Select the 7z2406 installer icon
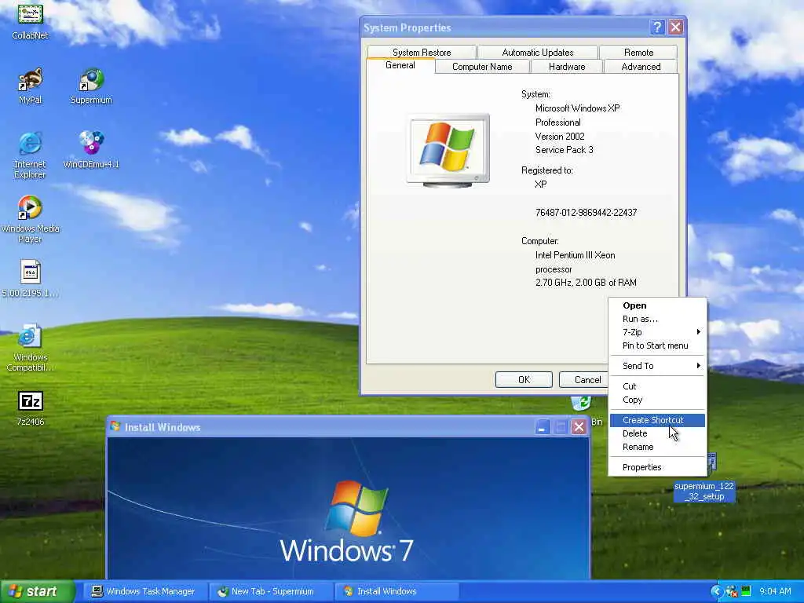This screenshot has height=603, width=804. point(31,407)
